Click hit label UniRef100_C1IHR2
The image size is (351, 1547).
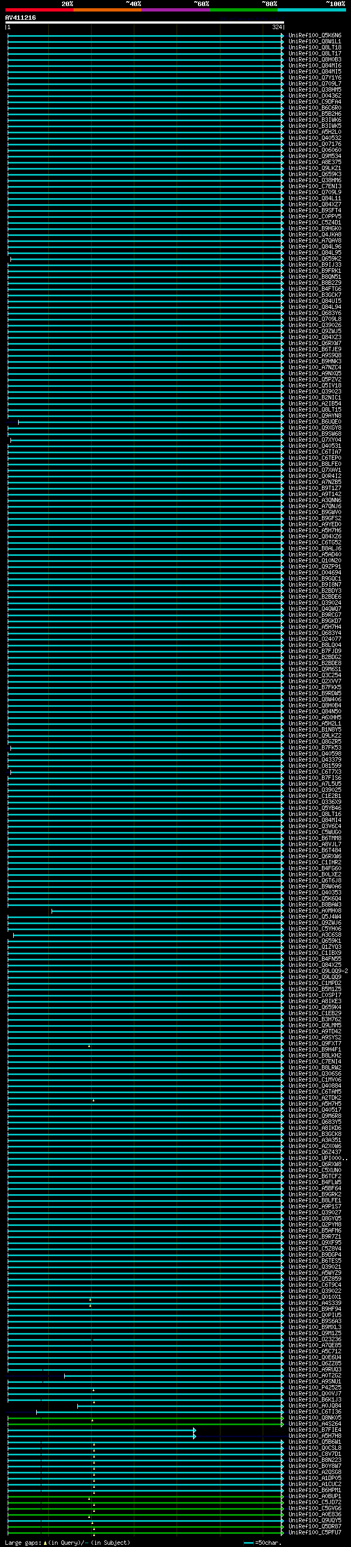point(314,862)
